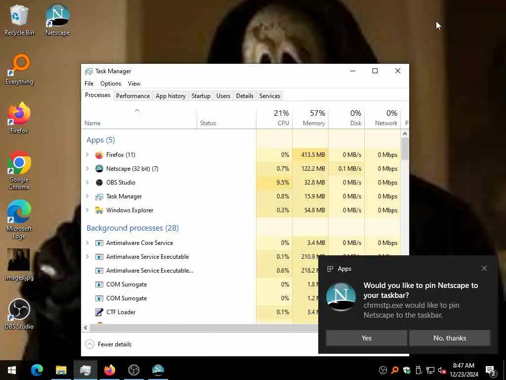Screen dimensions: 506x380
Task: Click Netscape logo in pin notification
Action: click(341, 297)
